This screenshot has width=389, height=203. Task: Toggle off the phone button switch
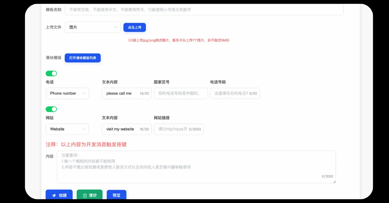click(51, 73)
